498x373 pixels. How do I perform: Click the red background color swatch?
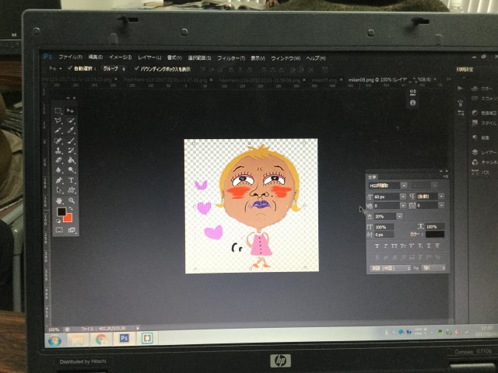[68, 218]
